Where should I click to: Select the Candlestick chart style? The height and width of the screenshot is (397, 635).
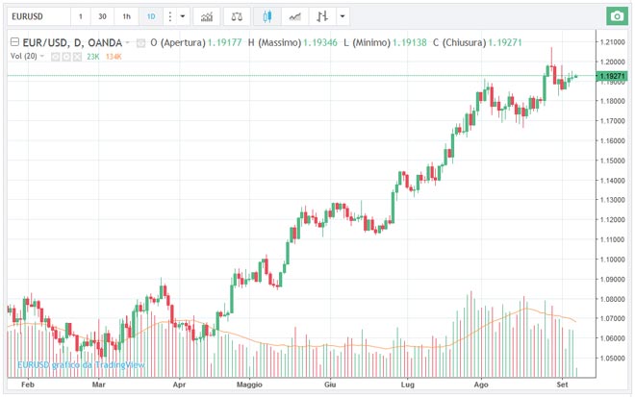click(x=267, y=17)
